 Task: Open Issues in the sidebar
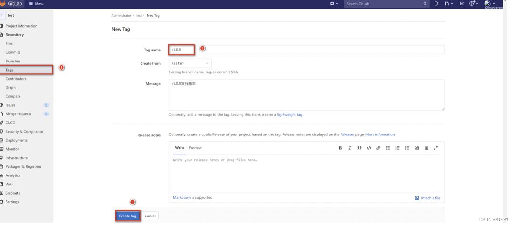(x=10, y=105)
